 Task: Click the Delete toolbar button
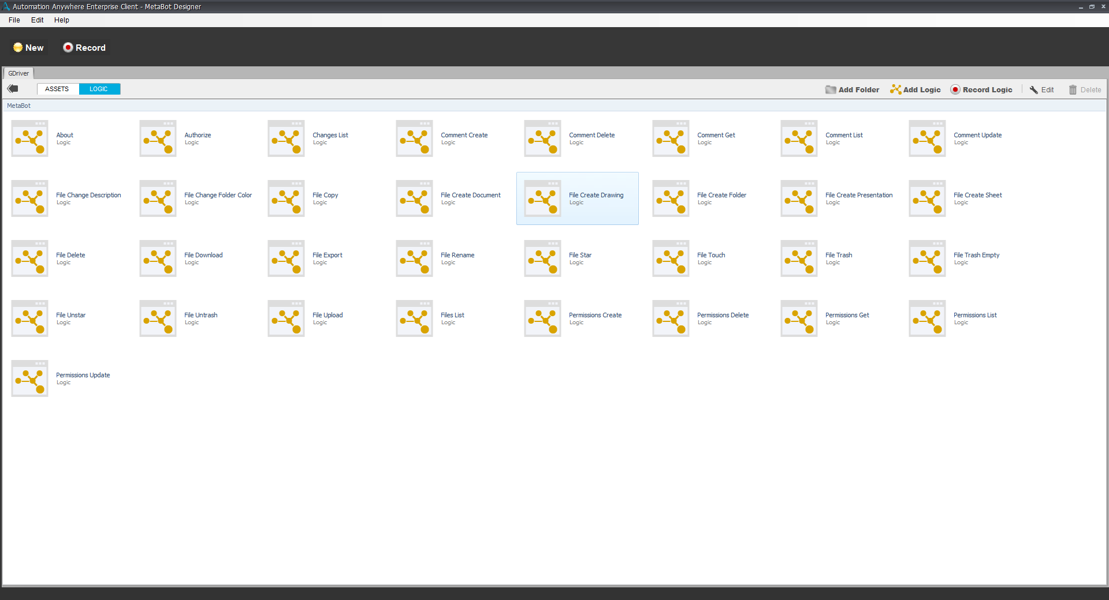pos(1085,90)
